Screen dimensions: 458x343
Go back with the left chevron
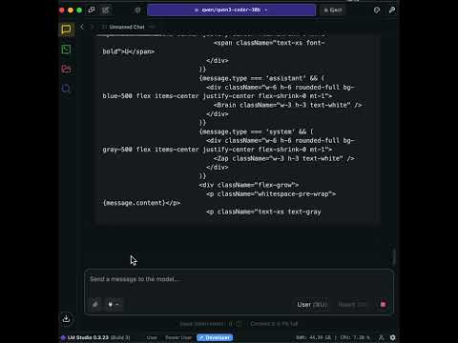point(82,27)
